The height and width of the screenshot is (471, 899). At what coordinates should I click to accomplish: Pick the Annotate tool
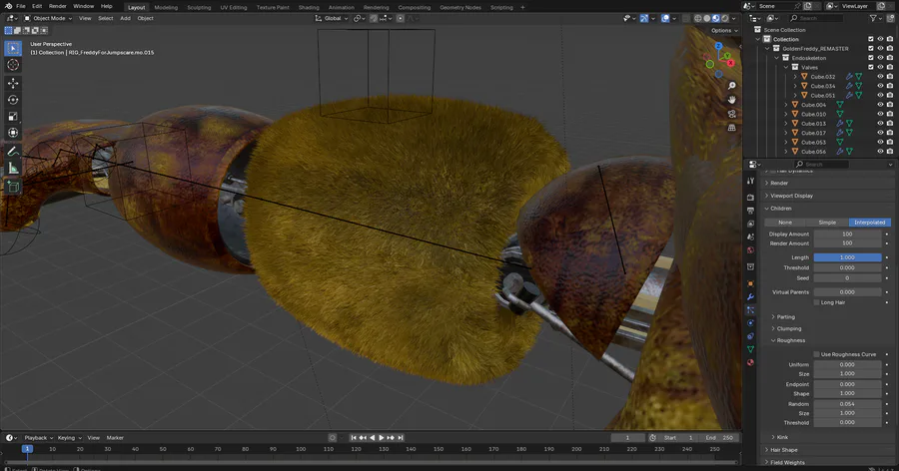coord(13,152)
